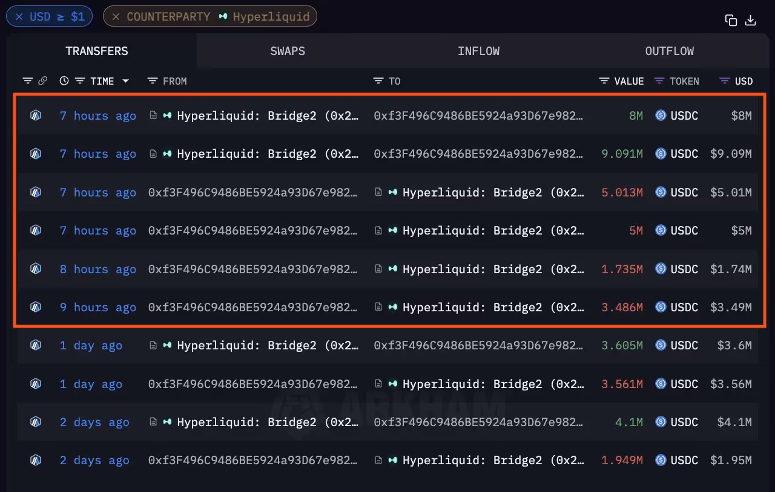Select the USDC token icon in first row
Screen dimensions: 775x492
661,115
